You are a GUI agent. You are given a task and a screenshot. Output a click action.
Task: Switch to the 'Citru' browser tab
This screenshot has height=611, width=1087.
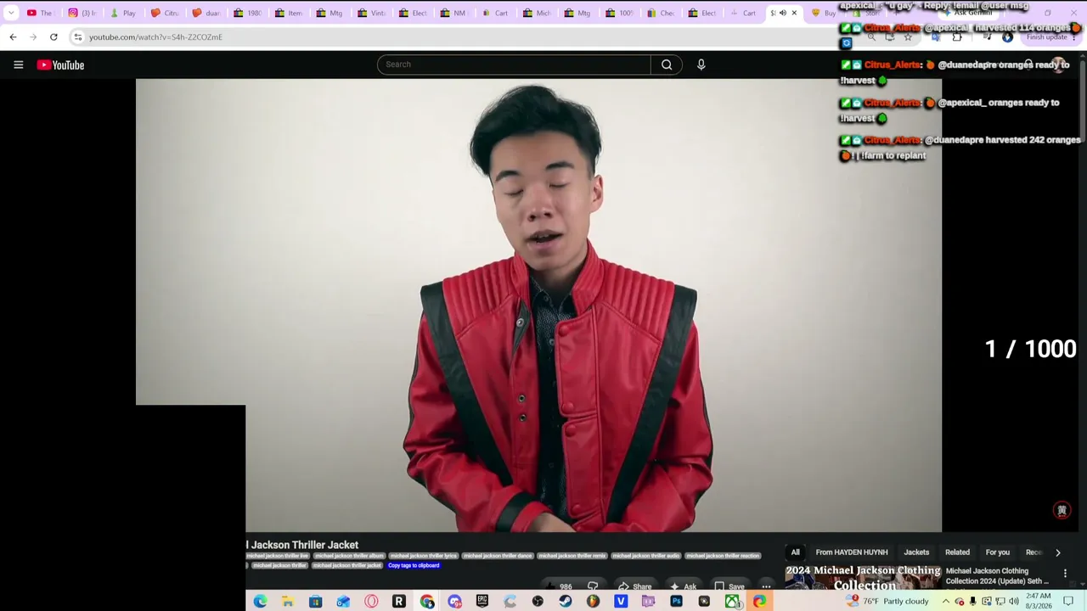click(165, 13)
